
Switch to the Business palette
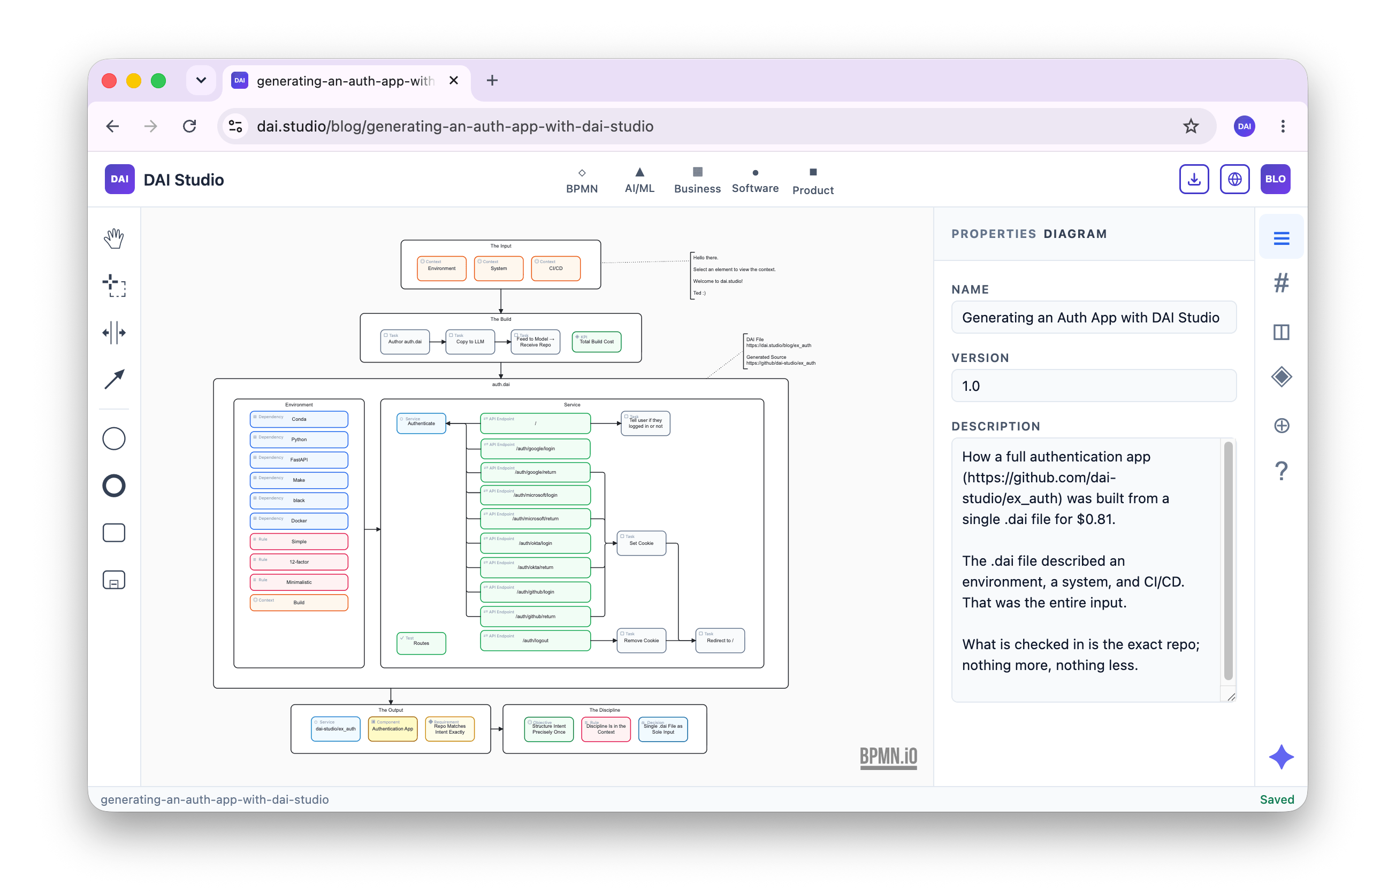pyautogui.click(x=697, y=181)
